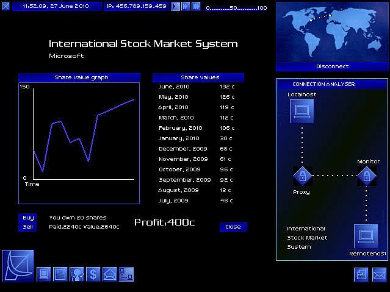Close the stock market screen
The height and width of the screenshot is (292, 390).
233,227
